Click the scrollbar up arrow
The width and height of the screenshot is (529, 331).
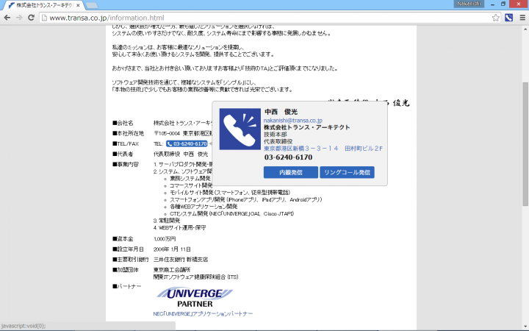(x=525, y=29)
